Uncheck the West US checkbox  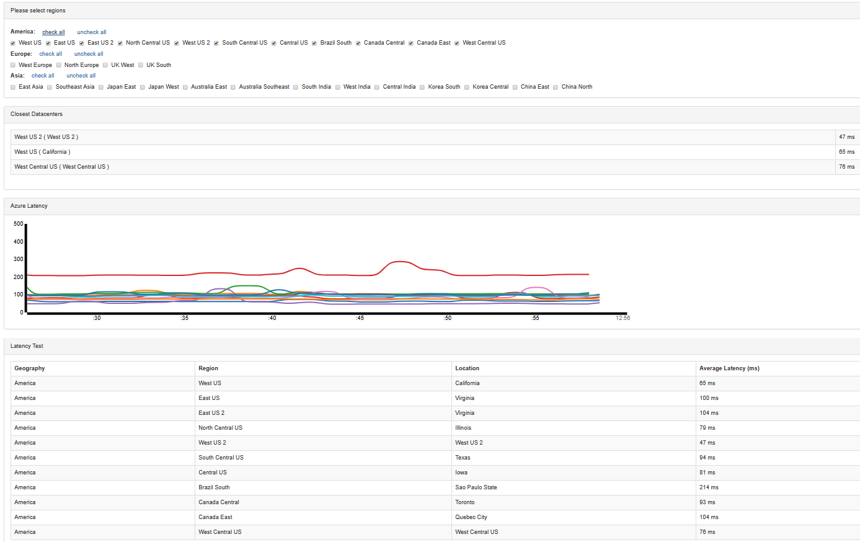[x=12, y=43]
